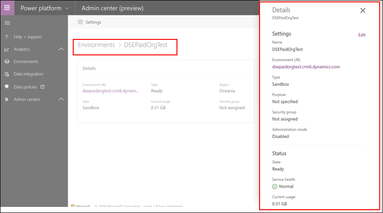Click the Help + support question icon
Screen dimensions: 383x213
coord(7,37)
